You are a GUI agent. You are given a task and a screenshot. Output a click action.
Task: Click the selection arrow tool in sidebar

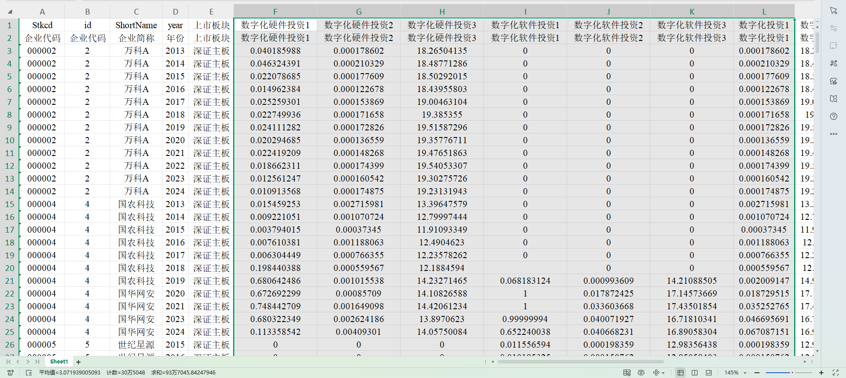[x=833, y=11]
